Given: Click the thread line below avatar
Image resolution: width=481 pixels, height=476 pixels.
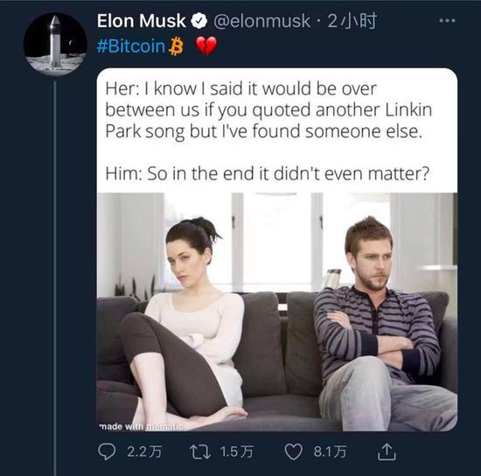Looking at the screenshot, I should pyautogui.click(x=55, y=278).
